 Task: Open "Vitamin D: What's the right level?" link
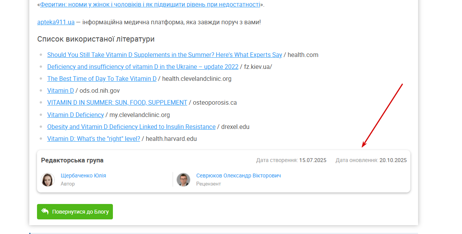(x=94, y=139)
